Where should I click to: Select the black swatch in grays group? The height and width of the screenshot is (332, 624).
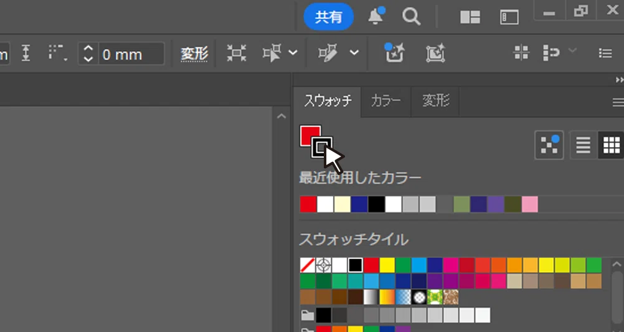[324, 315]
